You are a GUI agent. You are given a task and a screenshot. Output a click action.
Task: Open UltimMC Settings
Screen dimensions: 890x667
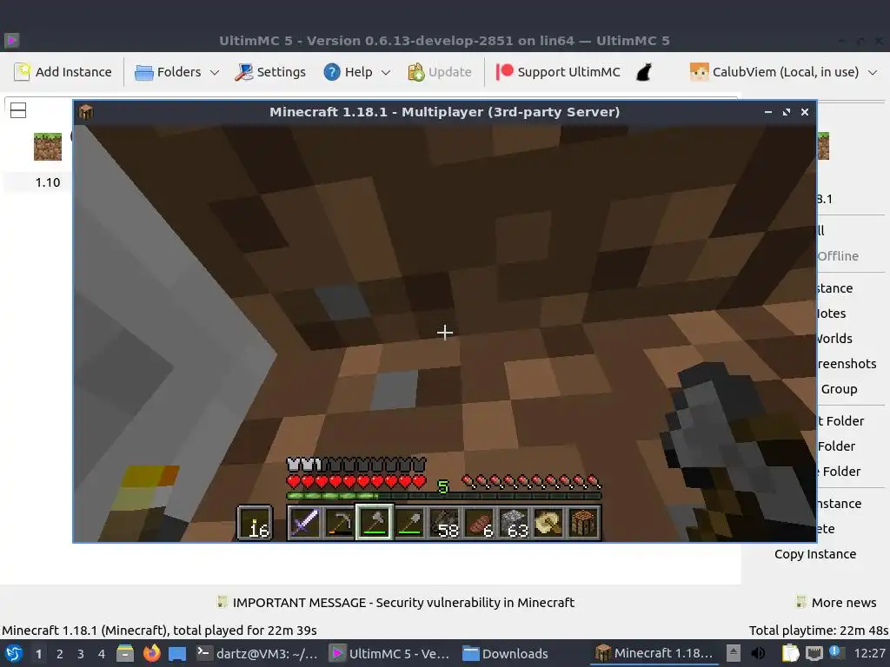[270, 72]
